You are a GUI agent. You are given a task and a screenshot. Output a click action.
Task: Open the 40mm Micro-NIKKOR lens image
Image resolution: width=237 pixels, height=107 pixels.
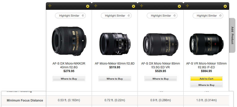tap(69, 41)
